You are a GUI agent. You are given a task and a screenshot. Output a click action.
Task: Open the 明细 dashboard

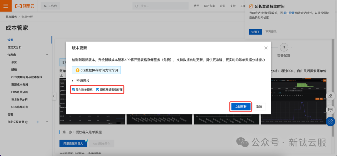pyautogui.click(x=14, y=70)
